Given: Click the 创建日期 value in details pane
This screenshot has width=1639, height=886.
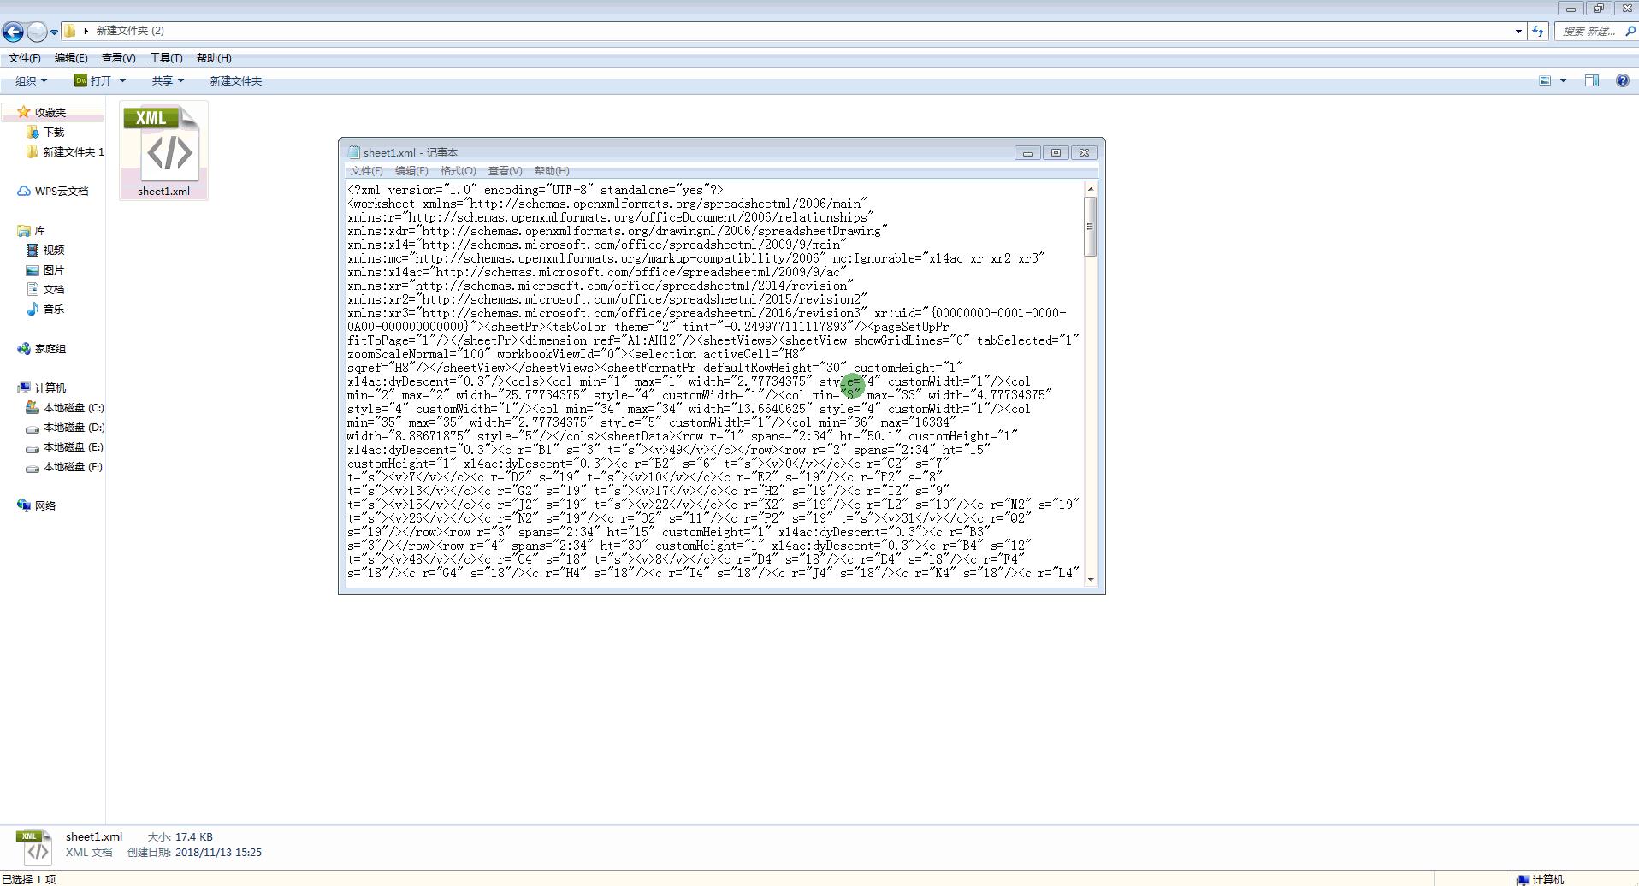Looking at the screenshot, I should pyautogui.click(x=218, y=853).
